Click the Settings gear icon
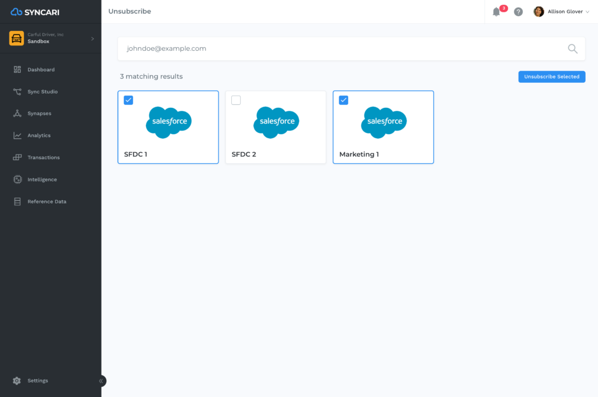 [17, 381]
